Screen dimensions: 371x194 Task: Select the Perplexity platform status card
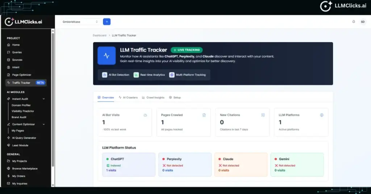pyautogui.click(x=185, y=165)
